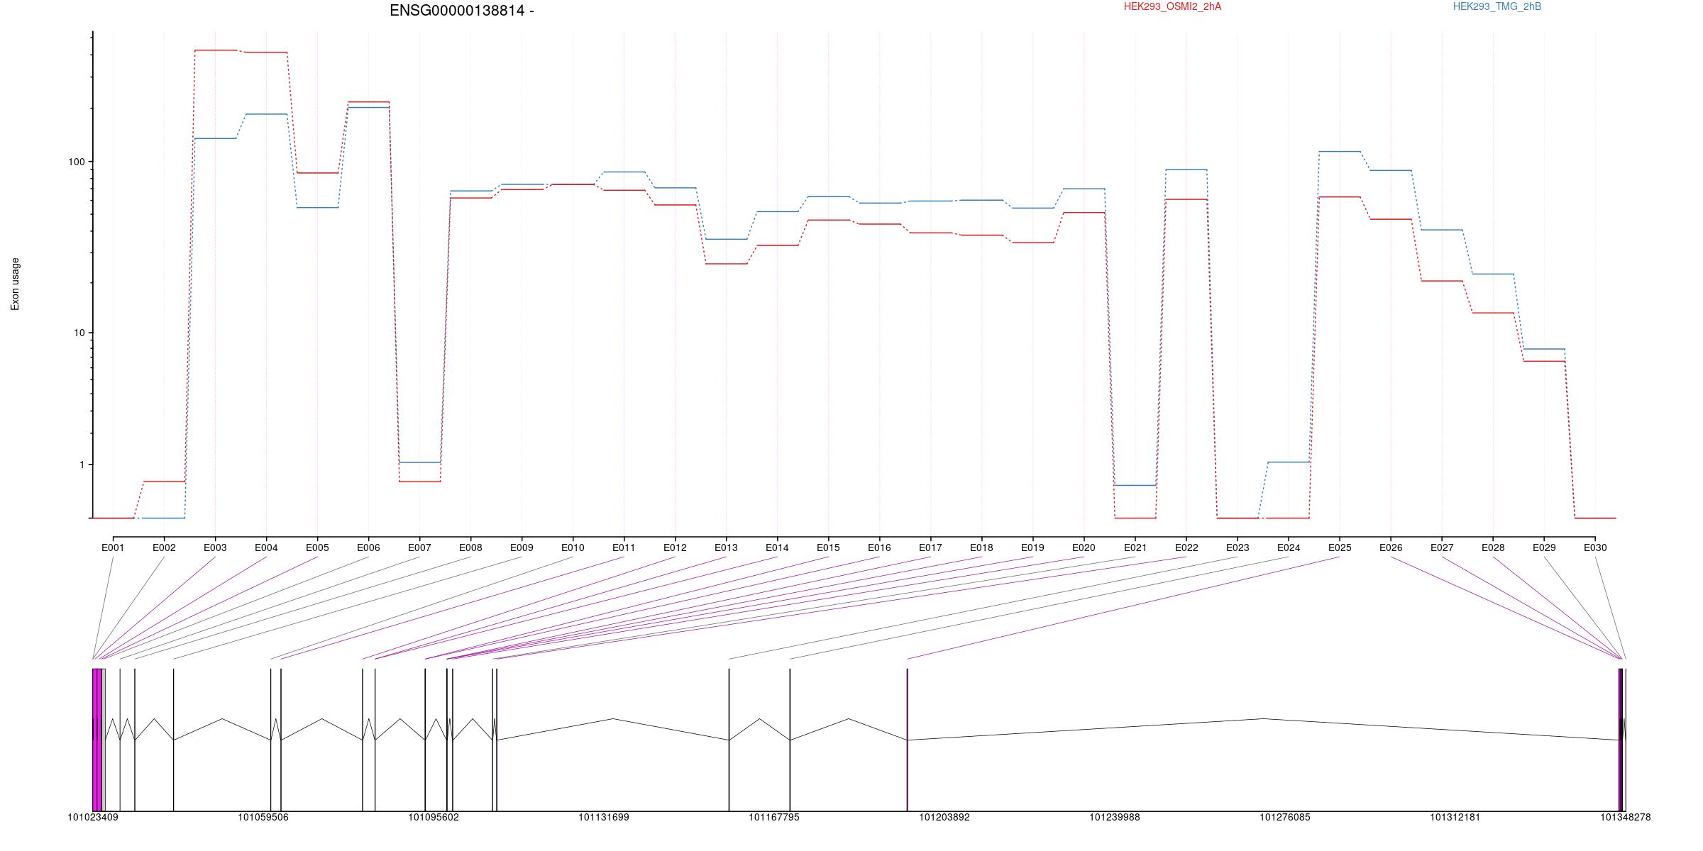Image resolution: width=1703 pixels, height=851 pixels.
Task: Click exon label E028
Action: coord(1493,547)
